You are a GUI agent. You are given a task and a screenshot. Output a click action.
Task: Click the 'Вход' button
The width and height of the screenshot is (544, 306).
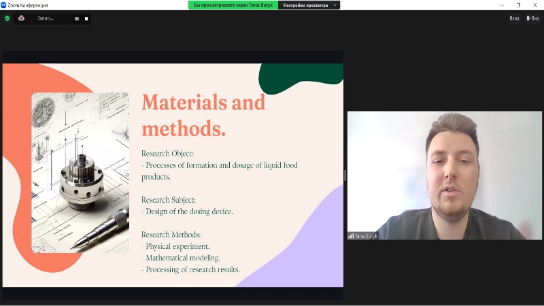point(514,18)
